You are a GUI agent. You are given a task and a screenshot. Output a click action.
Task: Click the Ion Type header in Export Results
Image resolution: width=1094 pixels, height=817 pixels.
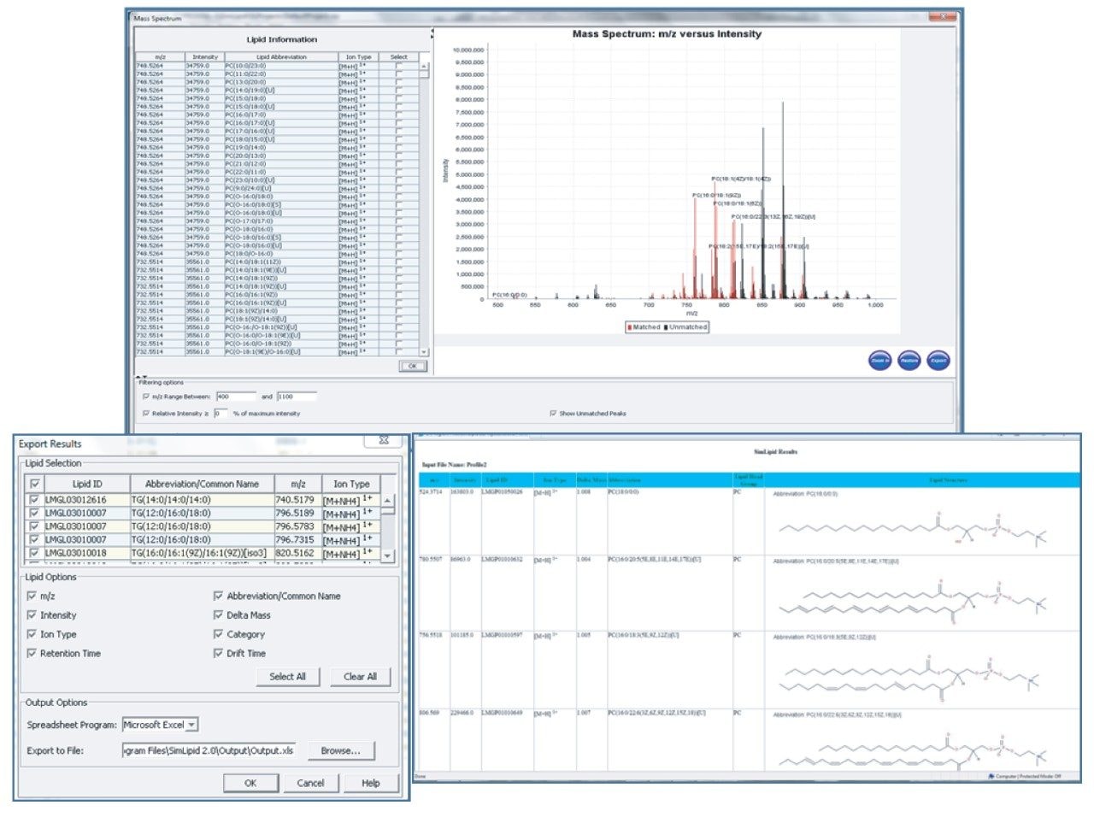[351, 484]
